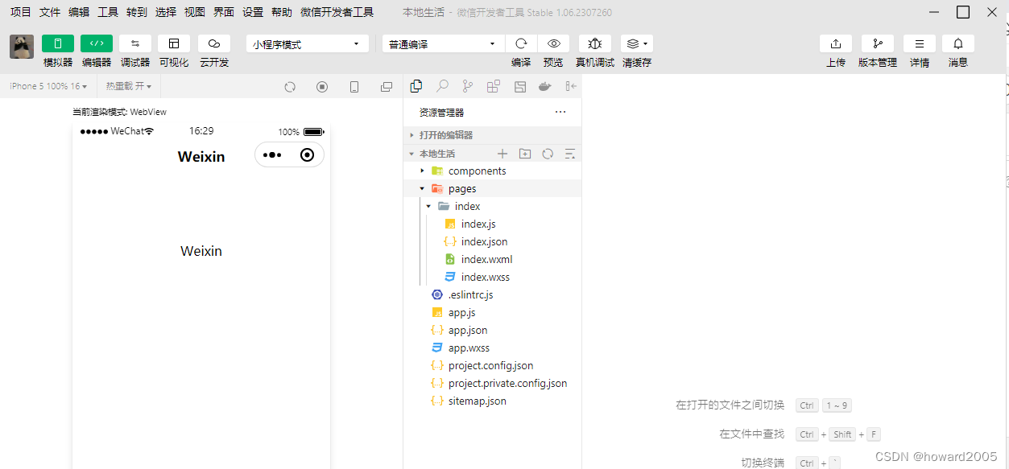Screen dimensions: 1009x469
Task: Click the 清缓存 clear cache layers icon
Action: click(x=636, y=43)
